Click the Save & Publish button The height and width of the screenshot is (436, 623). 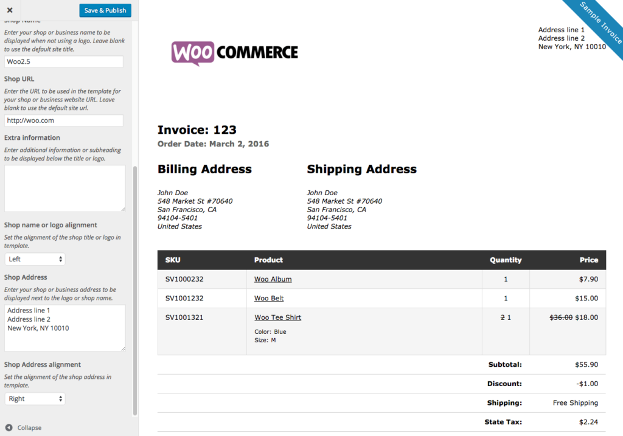point(105,10)
